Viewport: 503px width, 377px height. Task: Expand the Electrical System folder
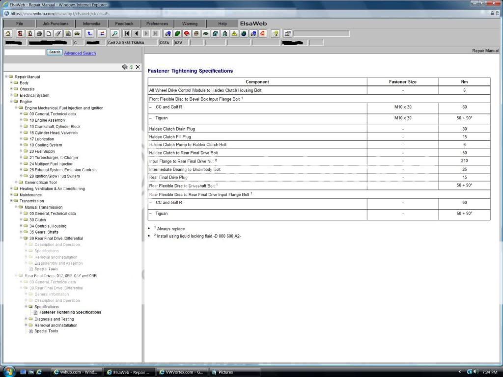pos(11,95)
